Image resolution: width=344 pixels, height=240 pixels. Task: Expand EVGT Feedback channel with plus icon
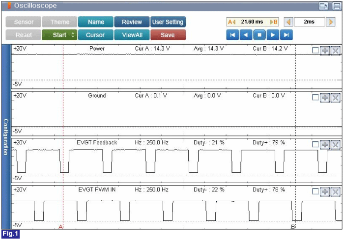tap(325, 145)
